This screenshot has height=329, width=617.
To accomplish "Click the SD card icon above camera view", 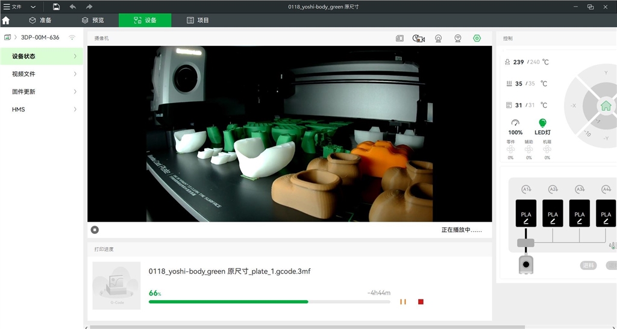I will (x=399, y=38).
